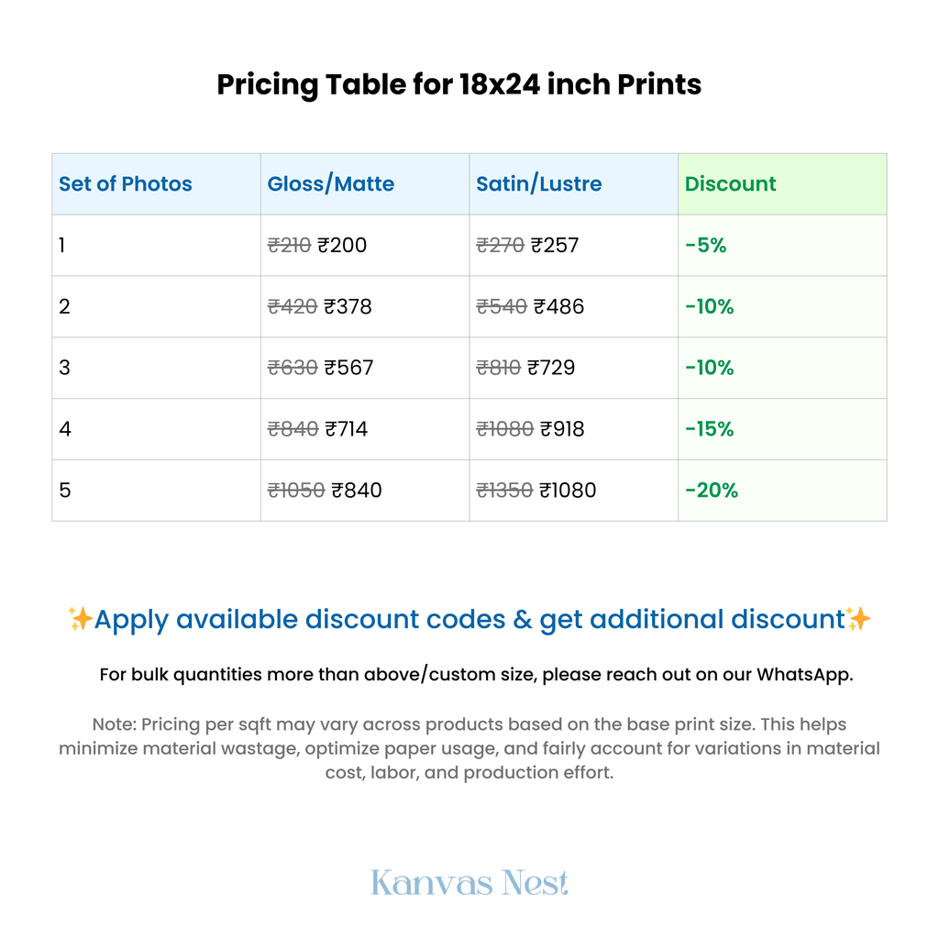The height and width of the screenshot is (939, 939).
Task: Click the WhatsApp bulk quantities line
Action: coord(476,675)
